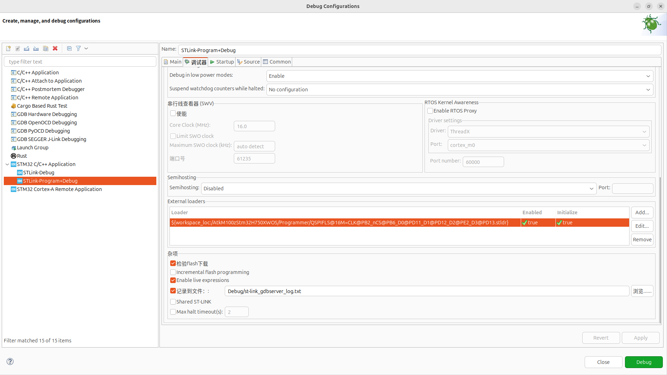This screenshot has width=667, height=375.
Task: Select STM32 Cortex-A Remote Application
Action: [x=59, y=189]
